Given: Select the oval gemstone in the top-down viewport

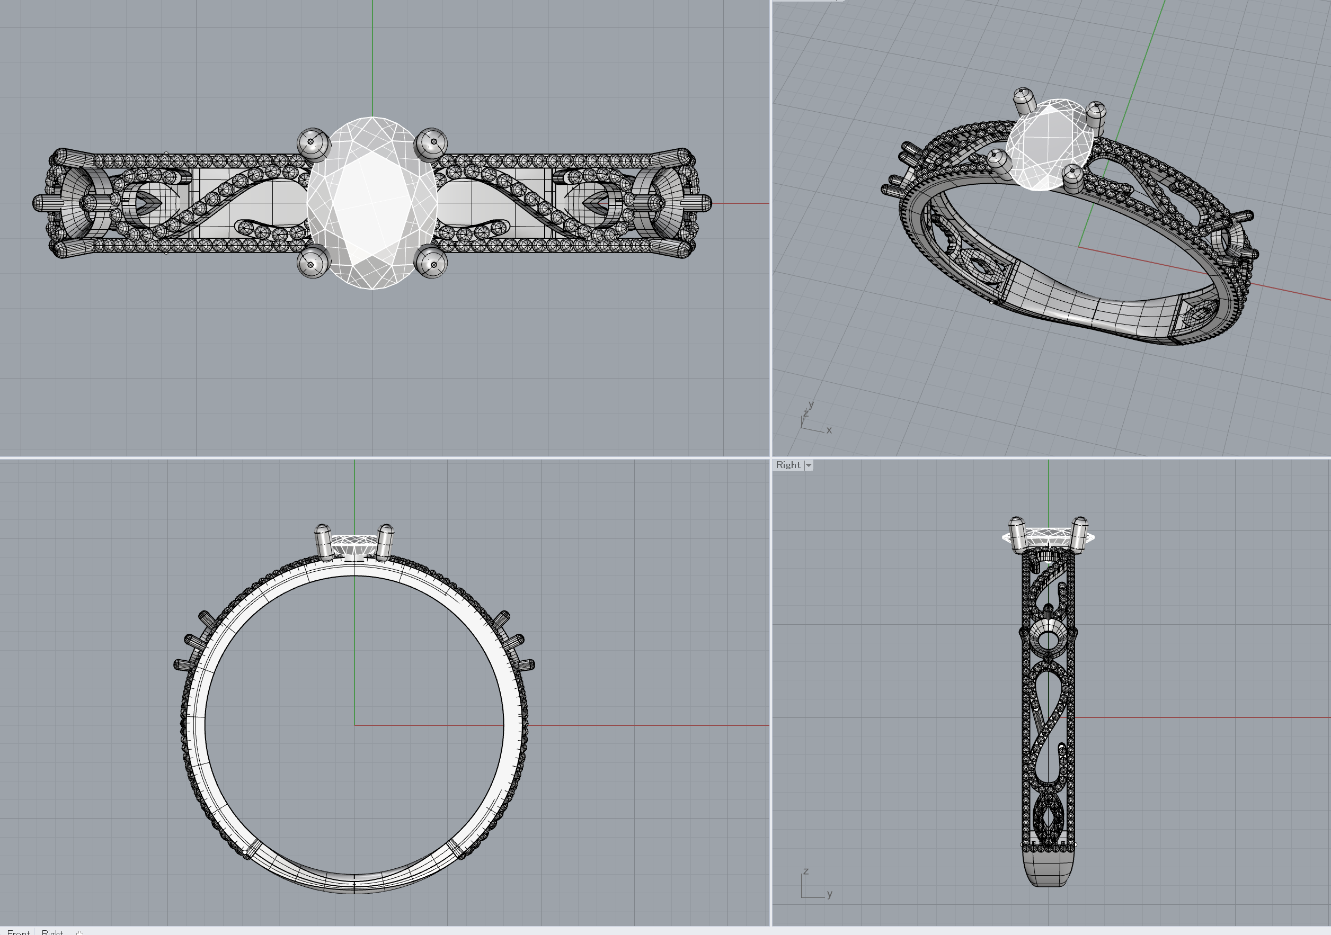Looking at the screenshot, I should point(371,203).
